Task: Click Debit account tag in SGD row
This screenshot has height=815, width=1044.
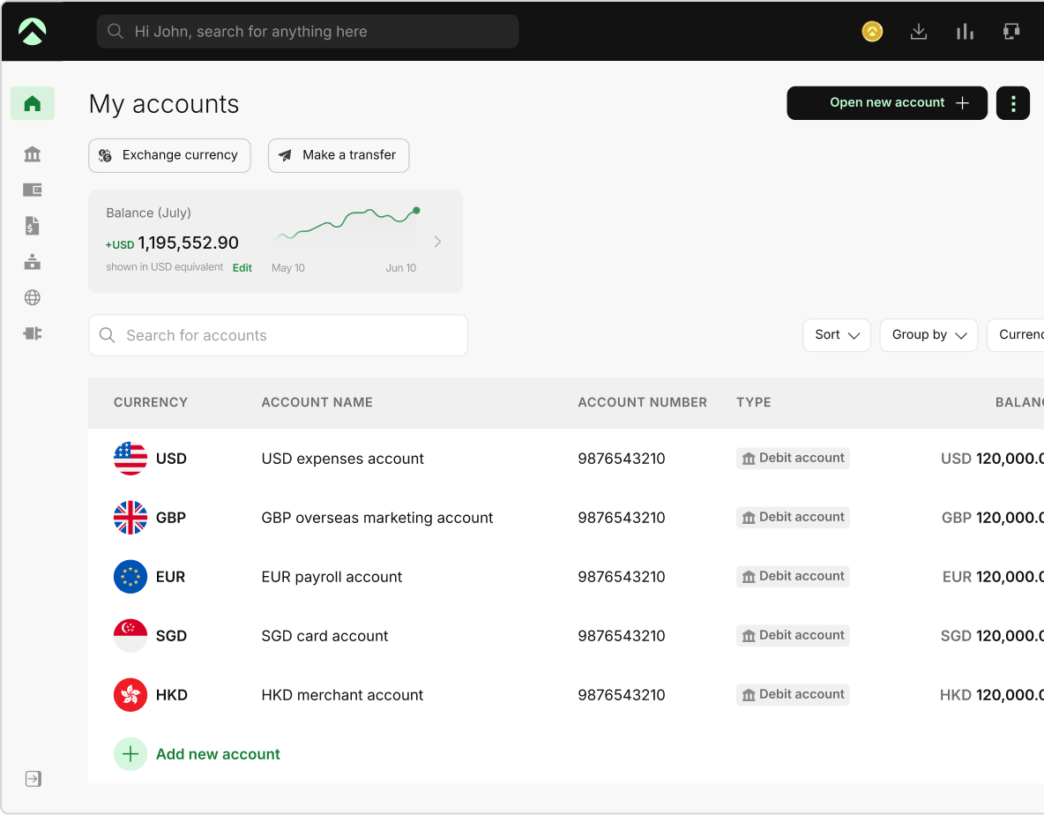Action: [x=793, y=635]
